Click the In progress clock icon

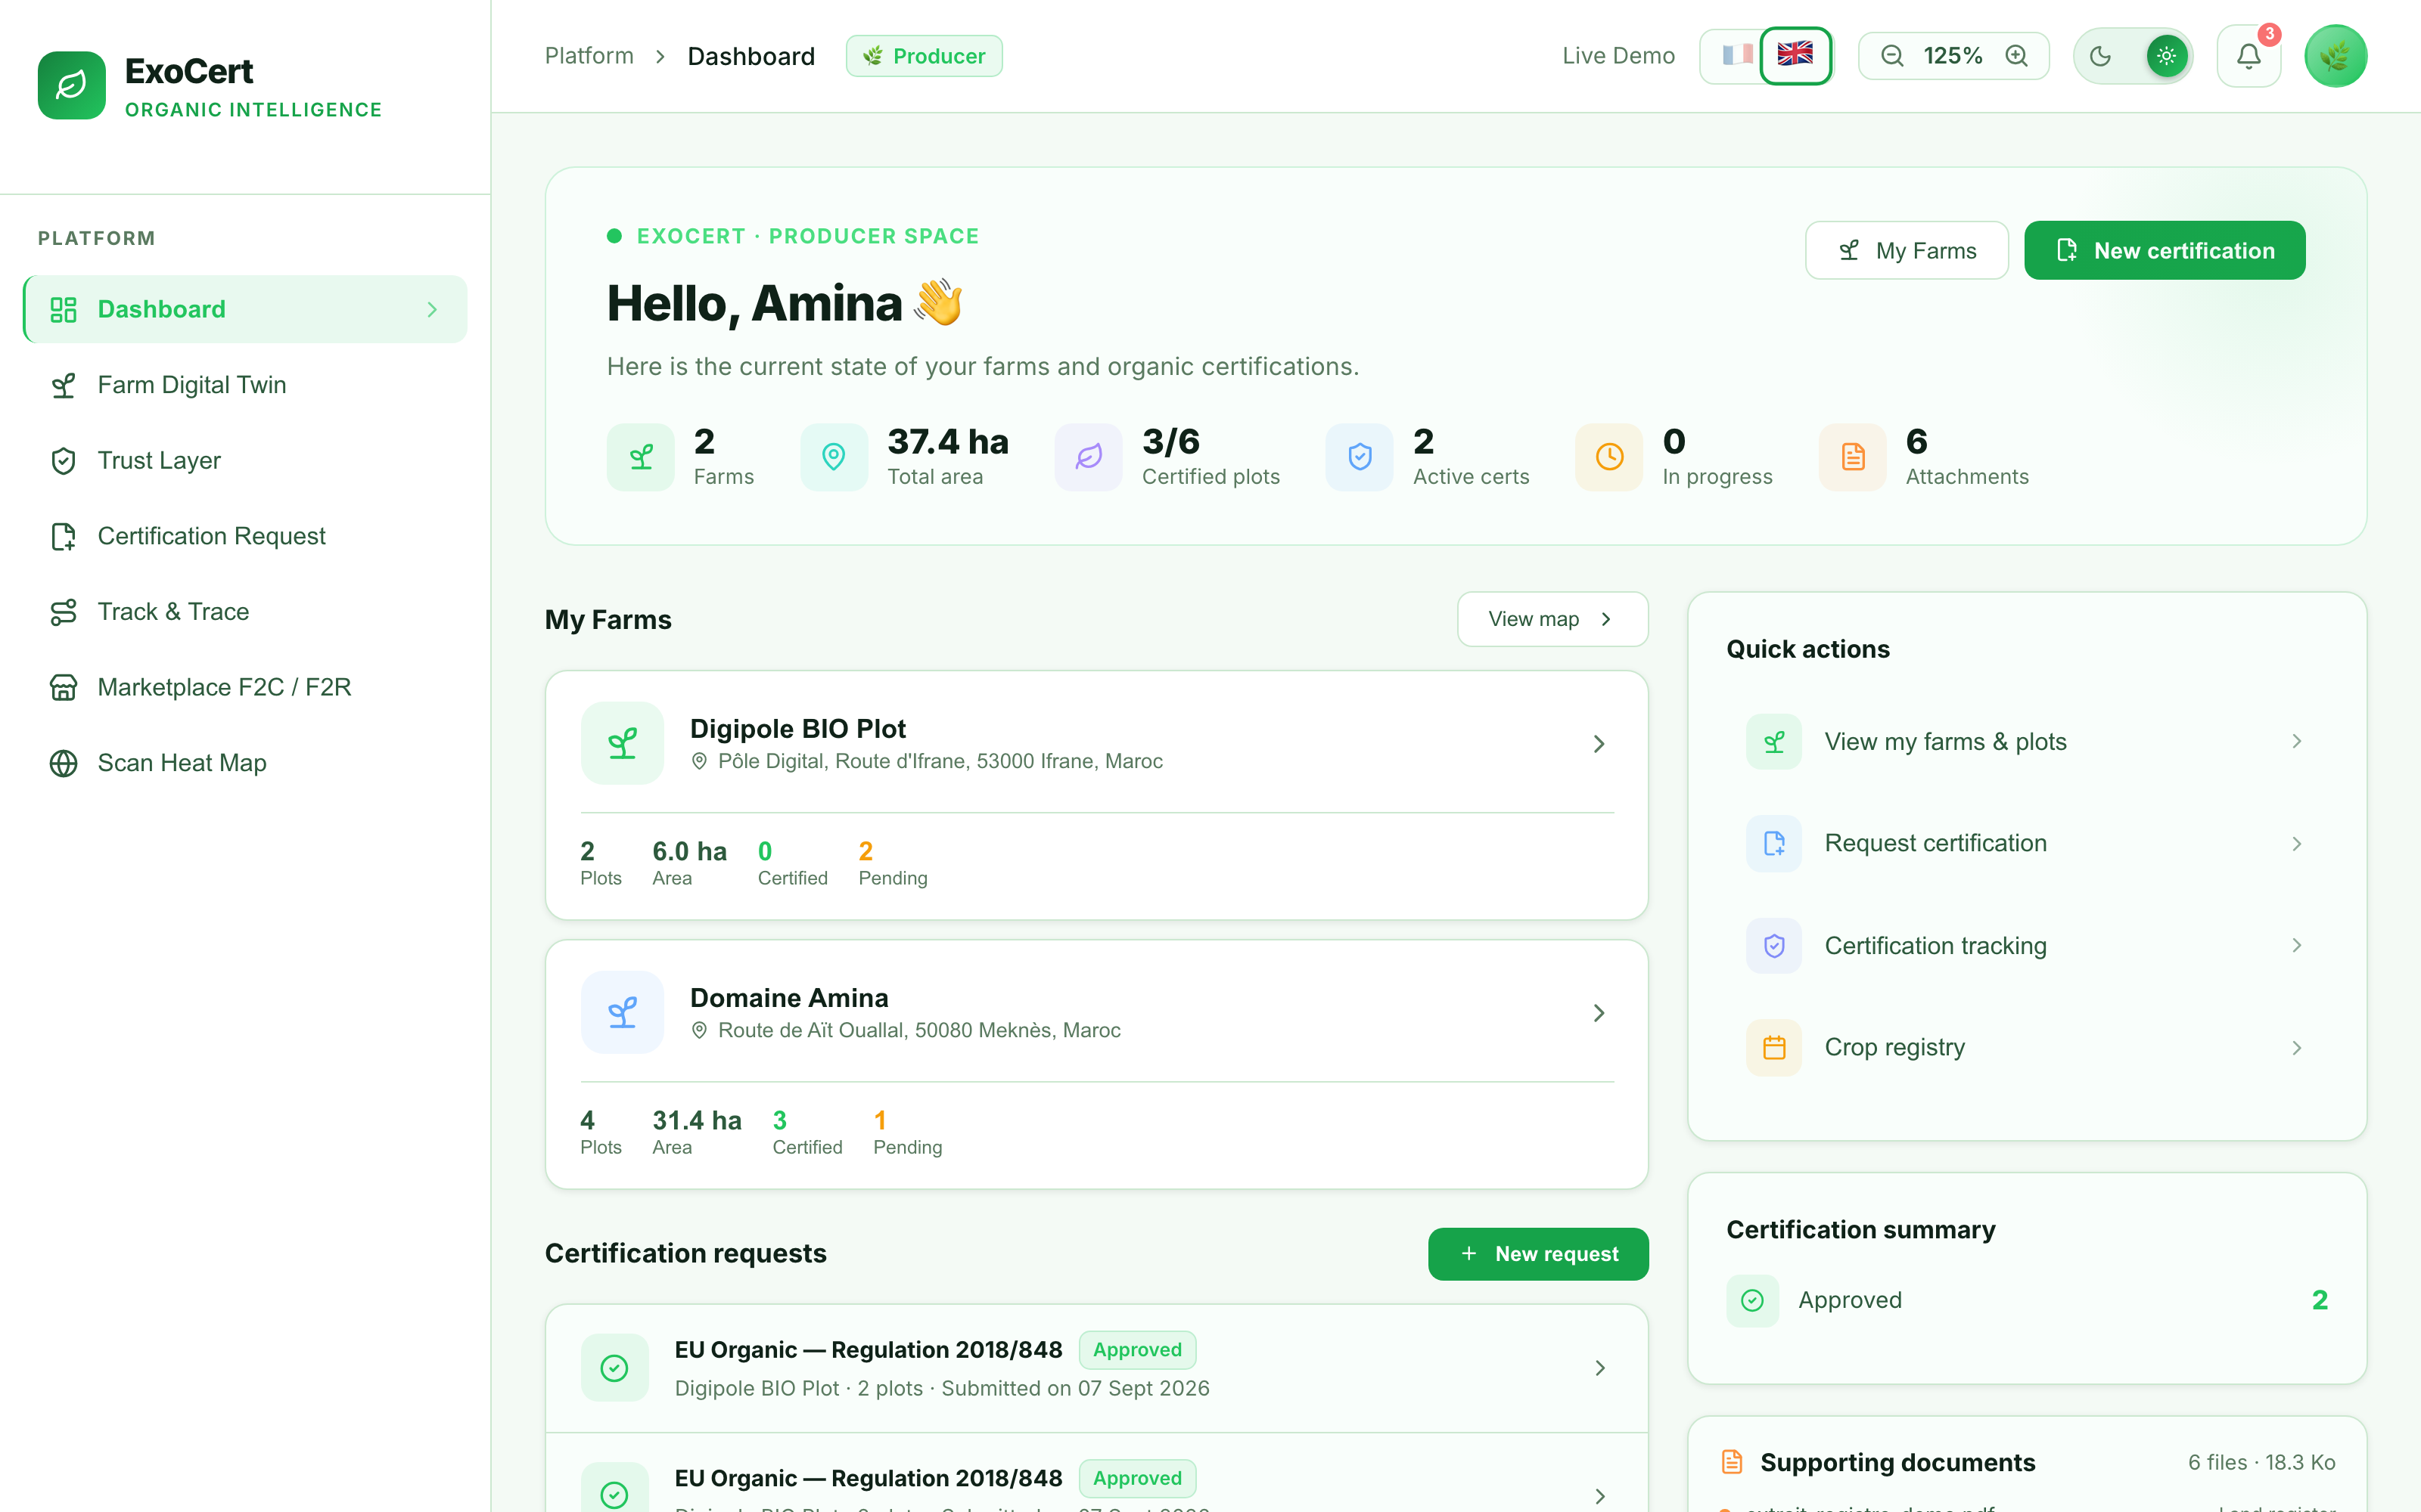(1608, 457)
